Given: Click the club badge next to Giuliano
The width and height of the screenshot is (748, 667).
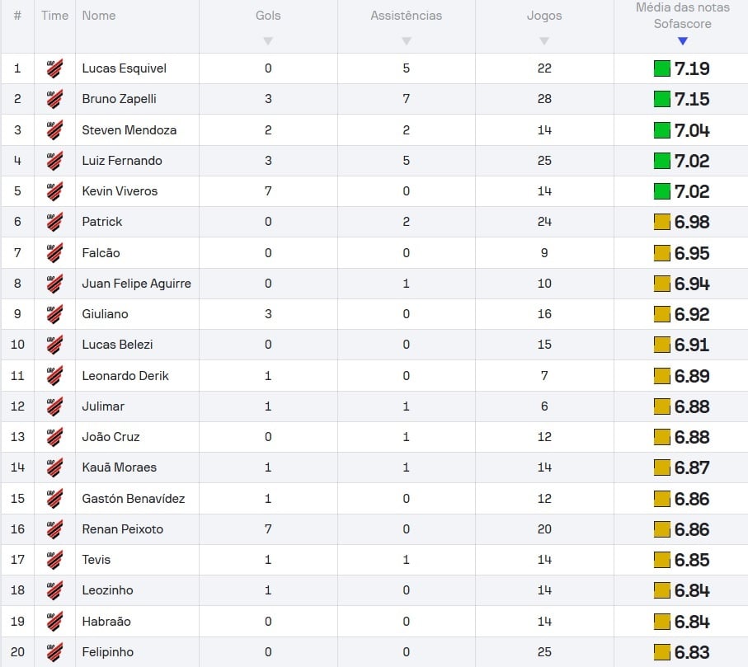Looking at the screenshot, I should click(54, 314).
